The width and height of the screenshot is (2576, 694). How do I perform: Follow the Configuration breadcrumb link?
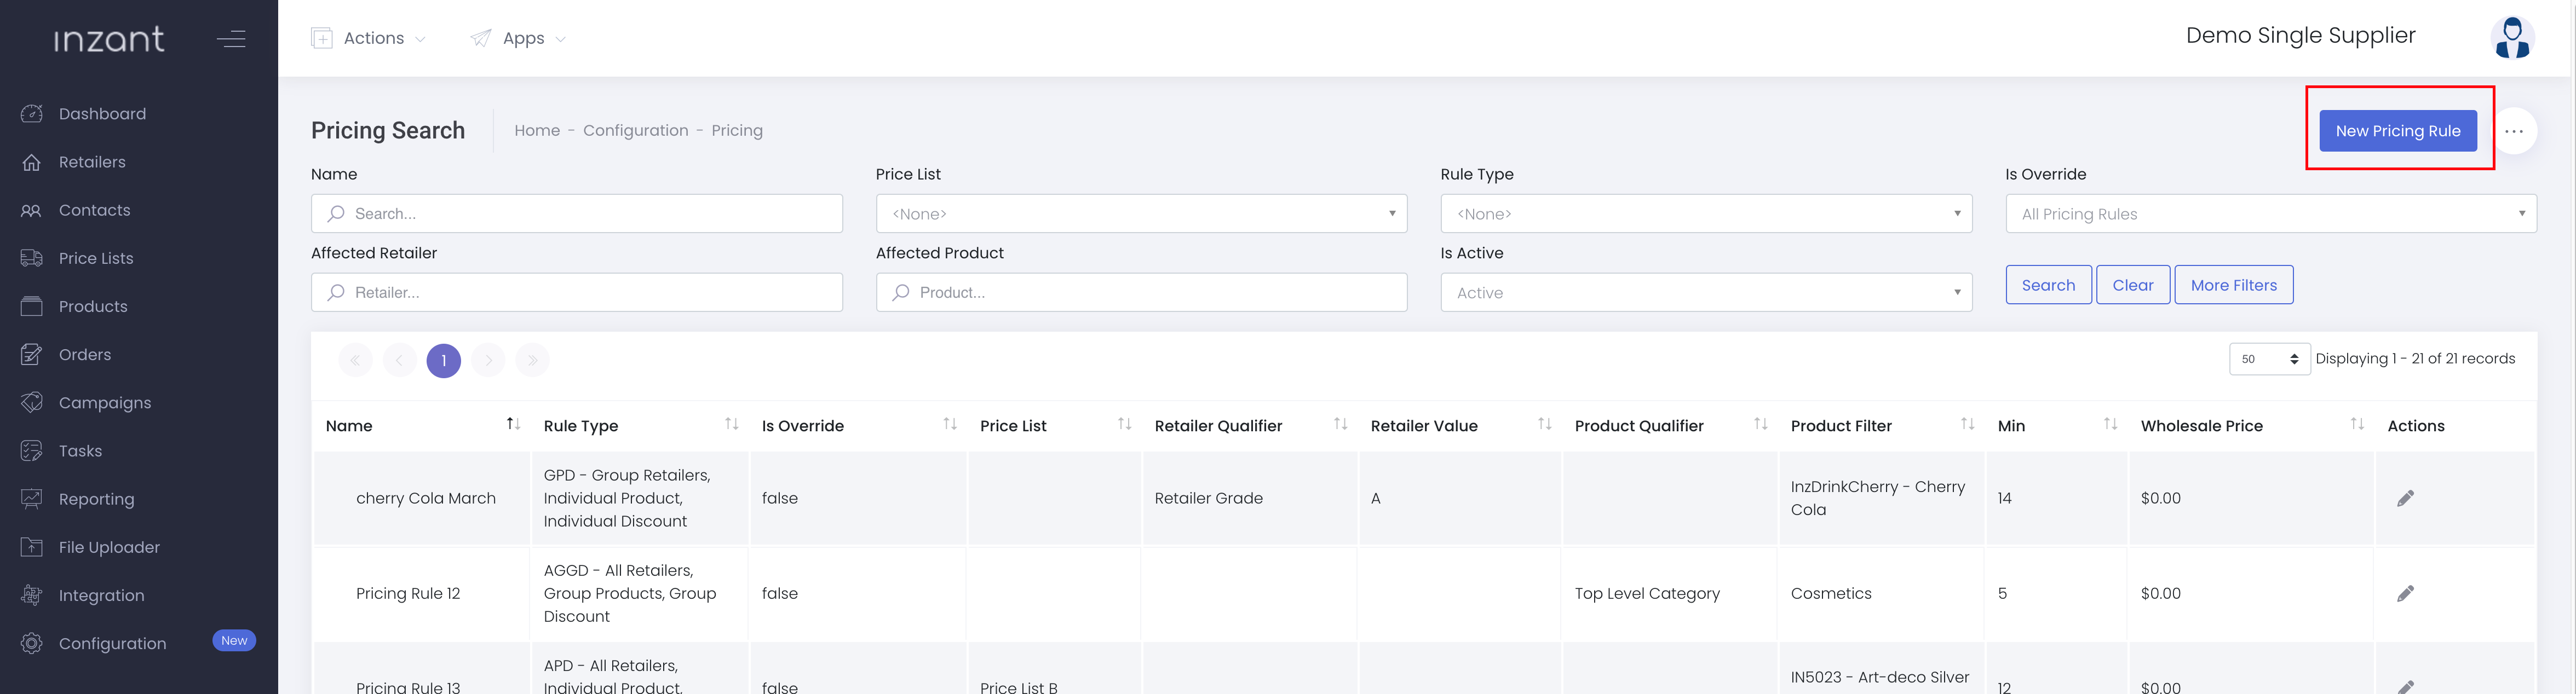click(x=636, y=130)
